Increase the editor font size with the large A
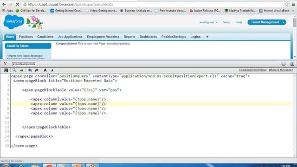The height and width of the screenshot is (167, 297). [x=45, y=70]
